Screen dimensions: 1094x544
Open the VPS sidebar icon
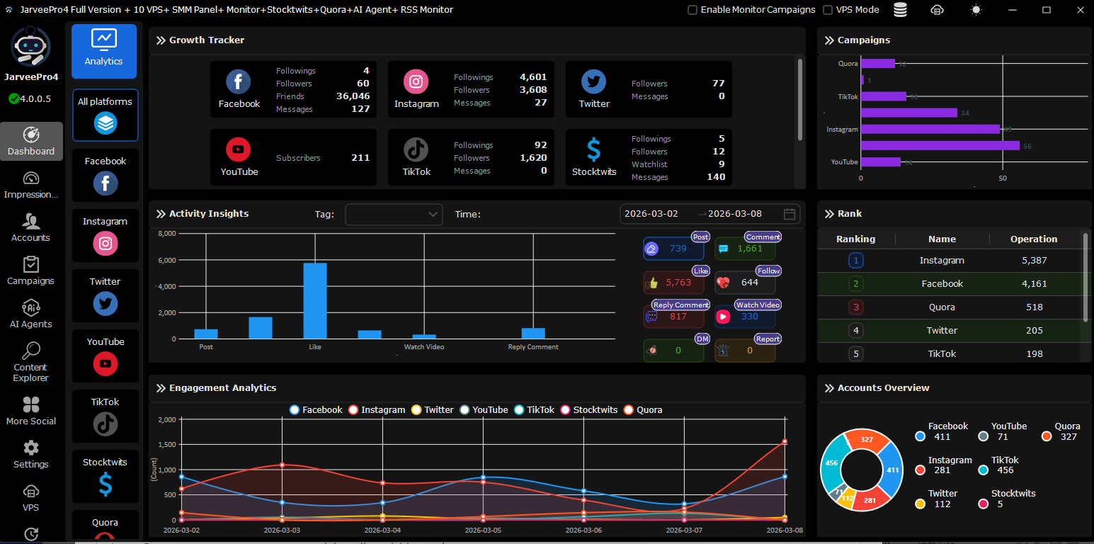pos(30,497)
